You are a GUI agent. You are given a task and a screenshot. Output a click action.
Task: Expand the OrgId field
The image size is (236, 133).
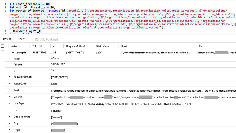tap(9, 130)
